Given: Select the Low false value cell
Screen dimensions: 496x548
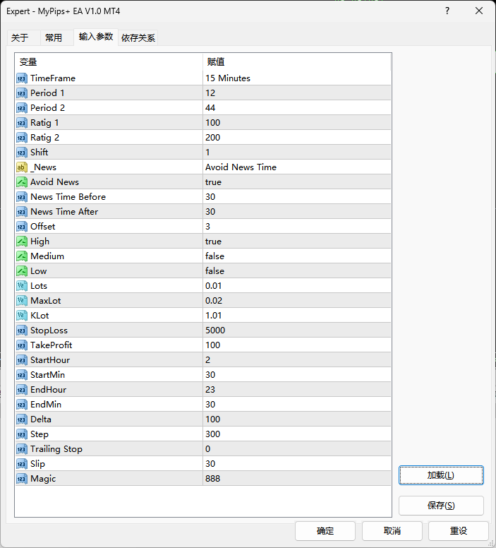Looking at the screenshot, I should (x=296, y=271).
